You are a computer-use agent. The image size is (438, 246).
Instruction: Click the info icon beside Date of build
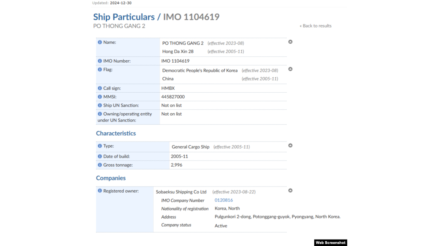[100, 156]
